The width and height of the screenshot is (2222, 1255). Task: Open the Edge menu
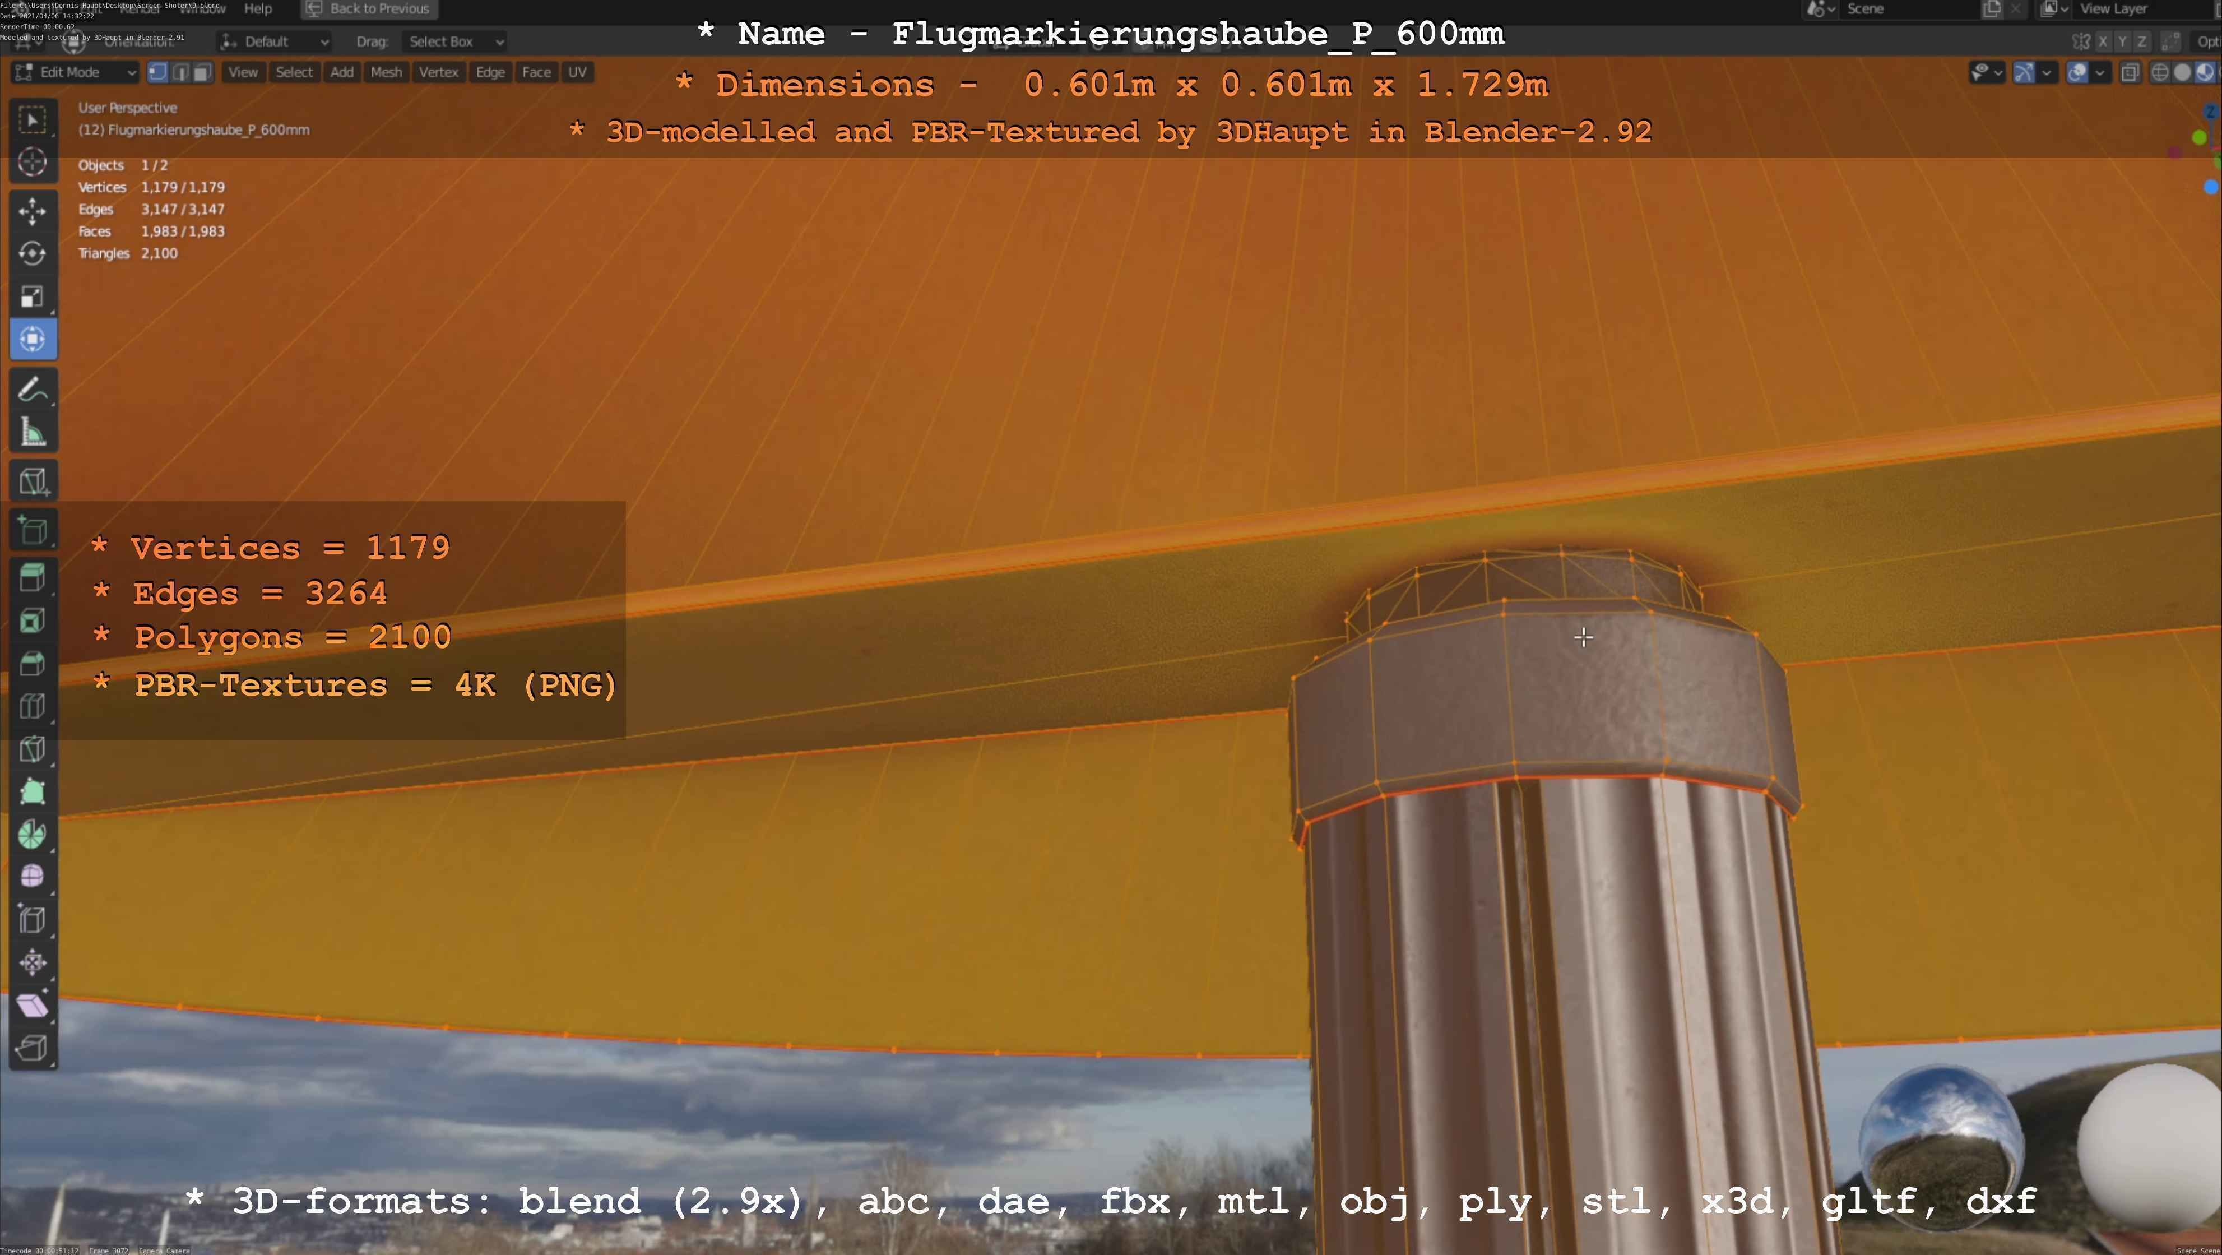pyautogui.click(x=490, y=72)
